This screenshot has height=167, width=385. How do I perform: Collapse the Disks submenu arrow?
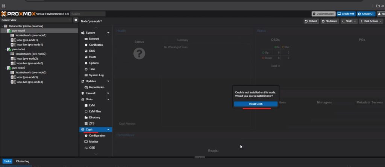pyautogui.click(x=108, y=99)
